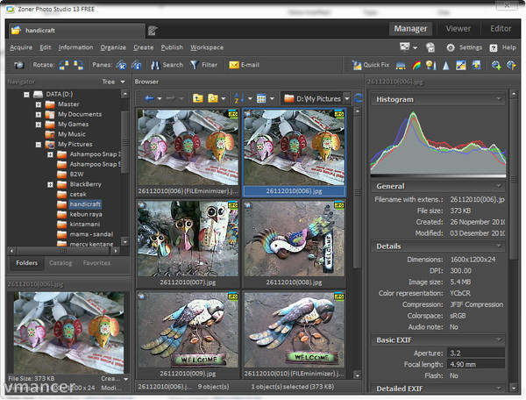Open dropdown arrow next to monitor icon
This screenshot has width=526, height=400.
tap(415, 47)
